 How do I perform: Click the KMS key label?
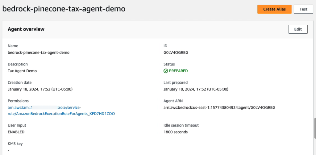[15, 144]
